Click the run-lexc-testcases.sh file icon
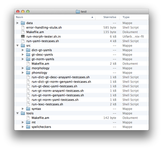163x150 pixels. point(28,104)
